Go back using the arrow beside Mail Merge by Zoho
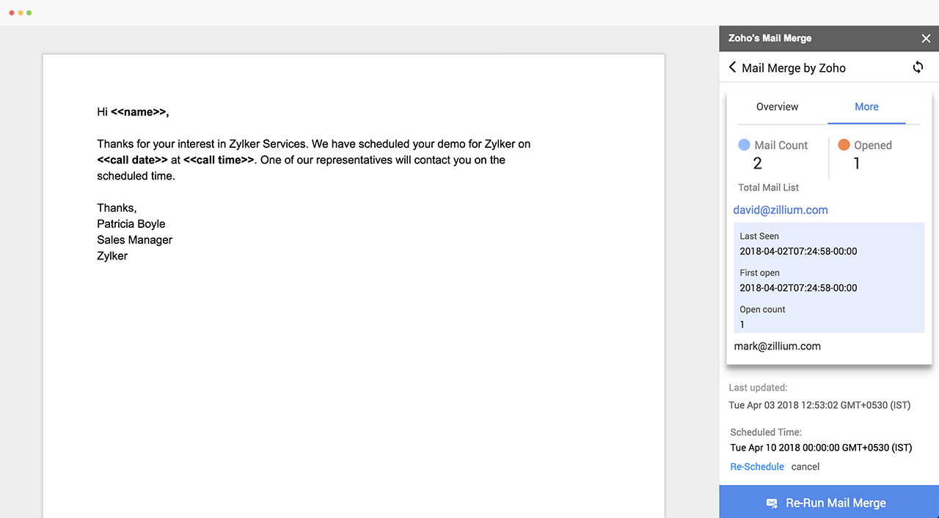Viewport: 939px width, 518px height. click(732, 67)
